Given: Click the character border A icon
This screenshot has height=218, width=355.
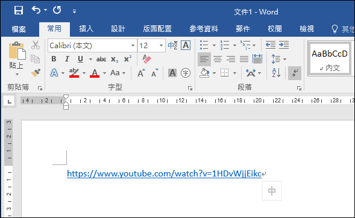Looking at the screenshot, I should tap(186, 45).
